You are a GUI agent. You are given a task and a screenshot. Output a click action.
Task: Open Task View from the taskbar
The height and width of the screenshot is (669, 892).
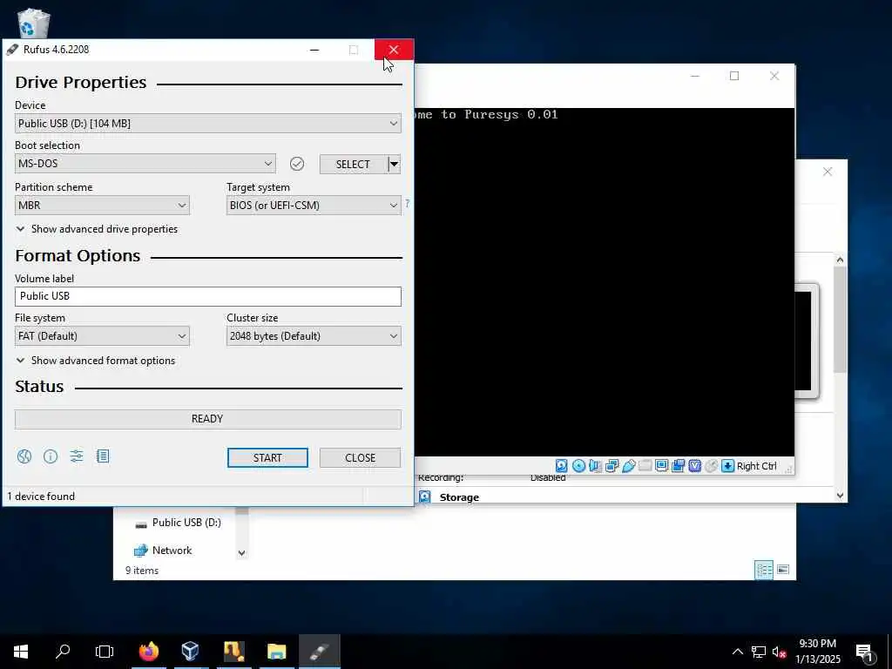pos(105,652)
